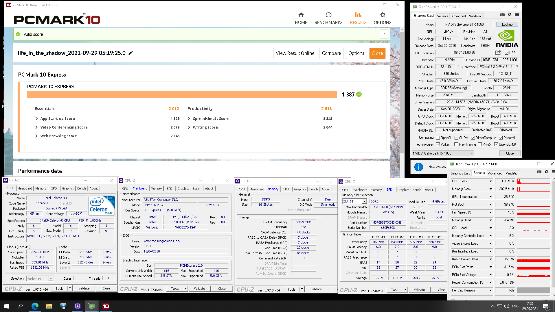Toggle the PhysX checkbox
This screenshot has width=555, height=312.
[480, 144]
